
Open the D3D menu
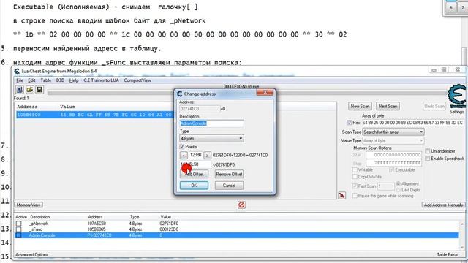point(60,80)
